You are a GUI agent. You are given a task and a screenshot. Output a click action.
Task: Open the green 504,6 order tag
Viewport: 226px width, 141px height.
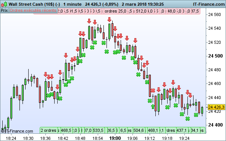(x=139, y=130)
